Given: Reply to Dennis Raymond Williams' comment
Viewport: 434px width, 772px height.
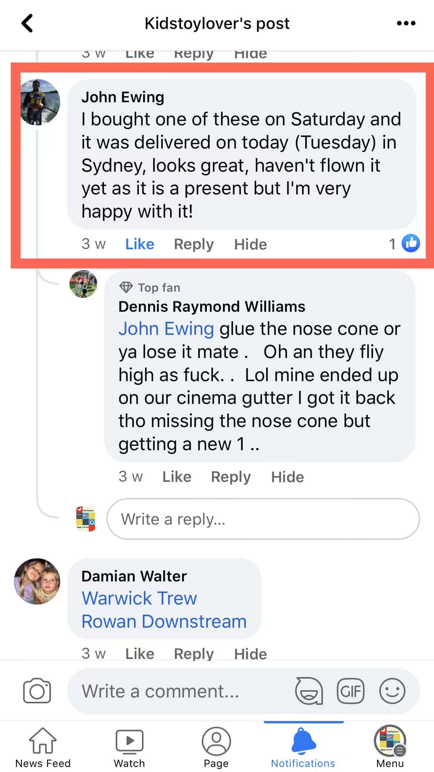Looking at the screenshot, I should 231,477.
